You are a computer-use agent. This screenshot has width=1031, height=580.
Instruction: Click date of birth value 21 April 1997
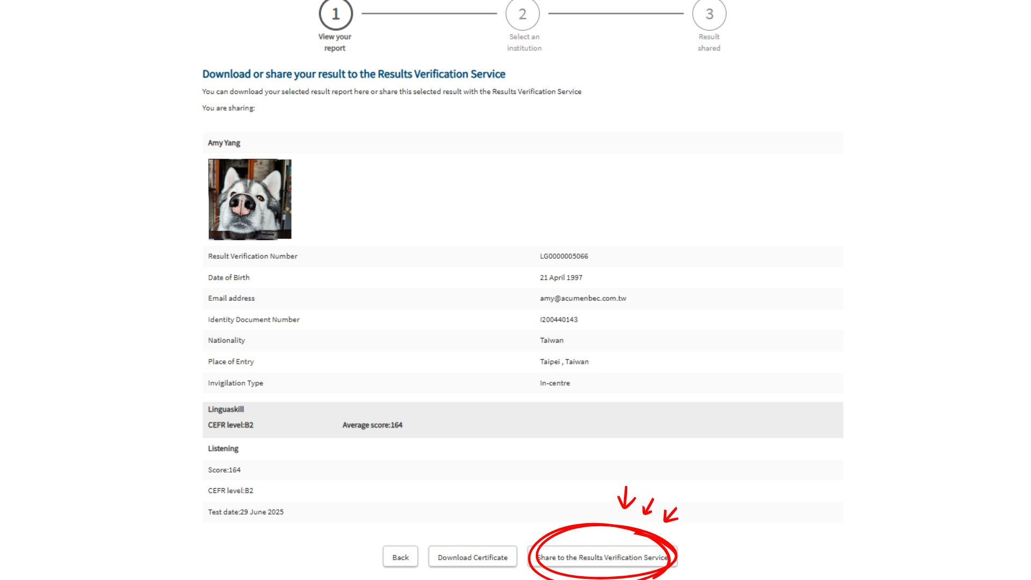[x=561, y=278]
